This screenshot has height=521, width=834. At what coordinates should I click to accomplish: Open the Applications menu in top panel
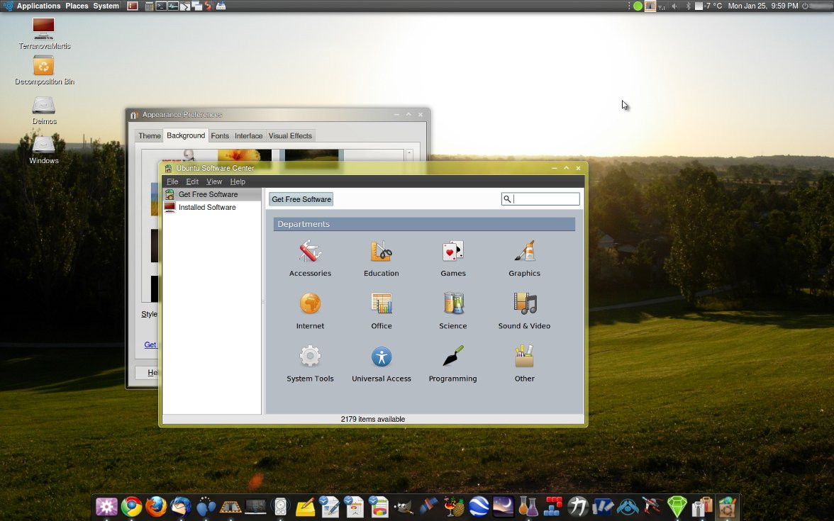pos(38,6)
